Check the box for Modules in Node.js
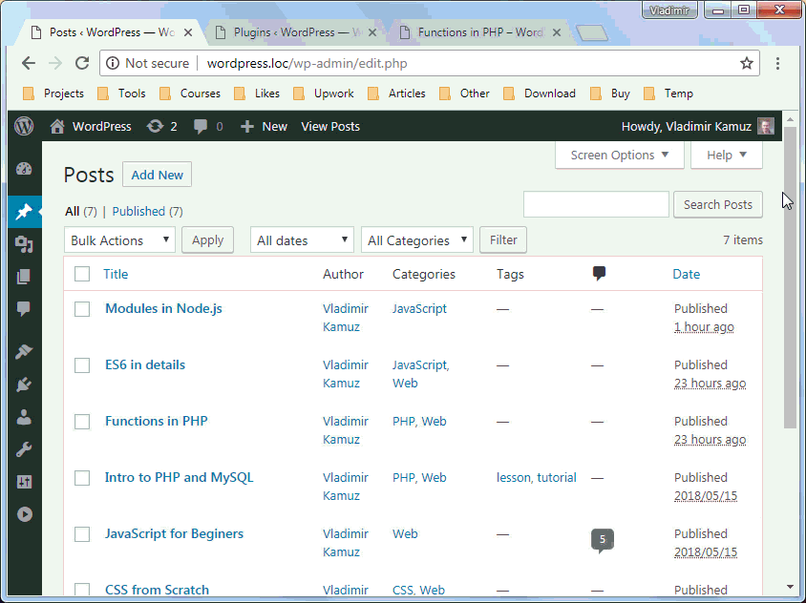The image size is (806, 603). [x=82, y=309]
